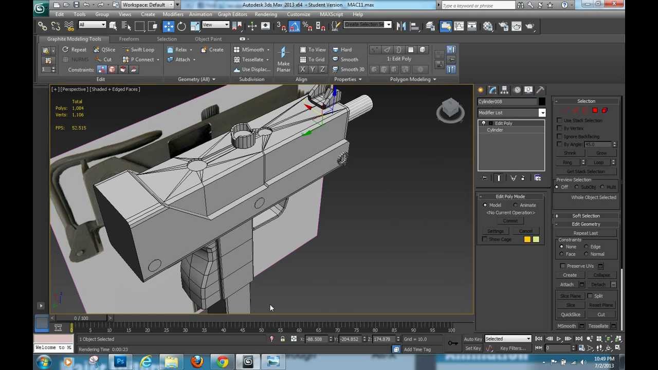The height and width of the screenshot is (370, 658).
Task: Click the yellow cage color swatch
Action: 527,239
